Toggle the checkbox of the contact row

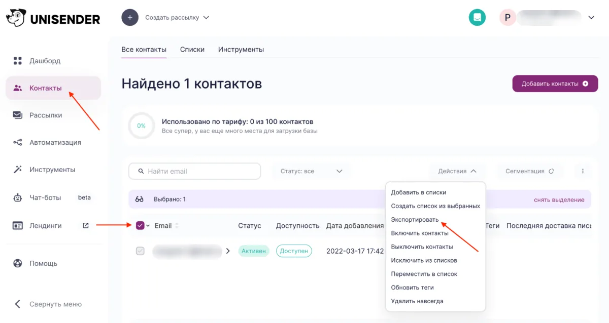140,251
